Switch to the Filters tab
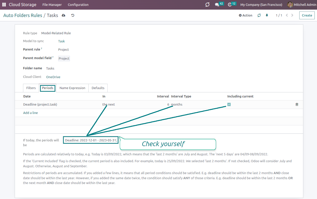The height and width of the screenshot is (199, 317). [x=31, y=88]
